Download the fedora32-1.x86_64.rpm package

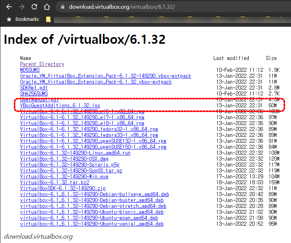point(89,129)
